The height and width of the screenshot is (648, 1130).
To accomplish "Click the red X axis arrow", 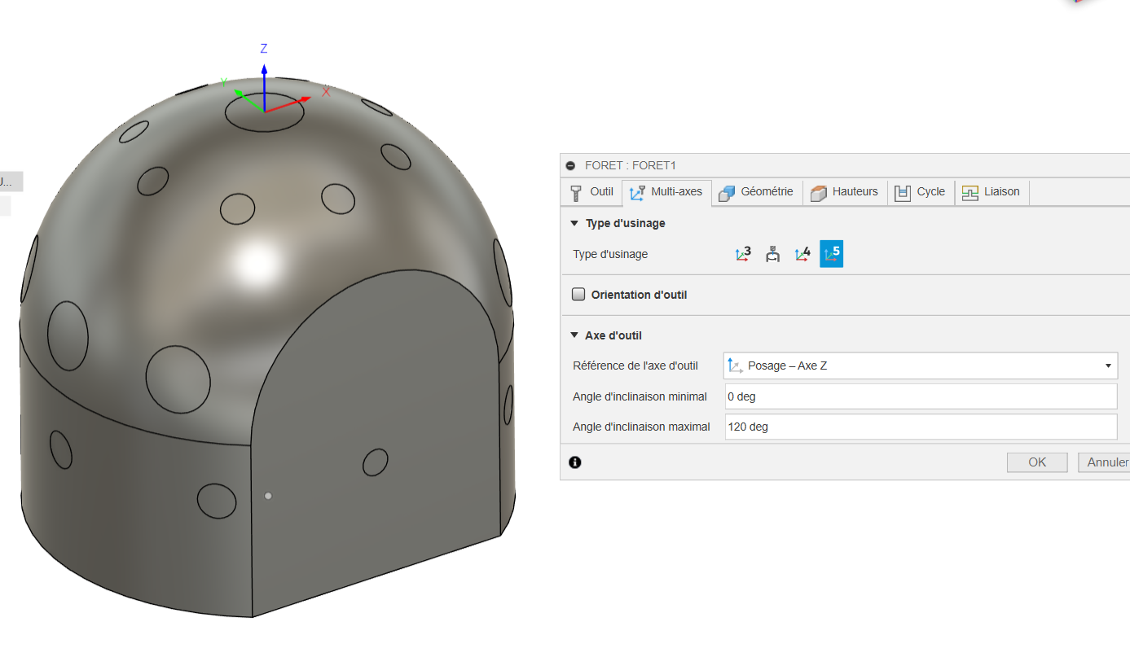I will click(293, 101).
